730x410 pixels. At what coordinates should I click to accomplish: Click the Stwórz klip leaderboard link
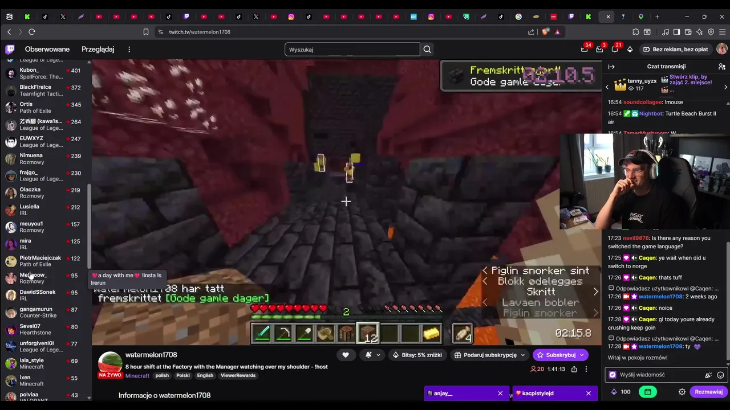click(691, 80)
